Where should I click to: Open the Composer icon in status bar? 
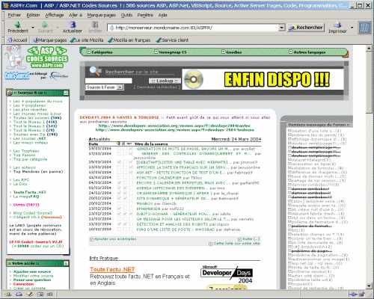click(x=30, y=295)
